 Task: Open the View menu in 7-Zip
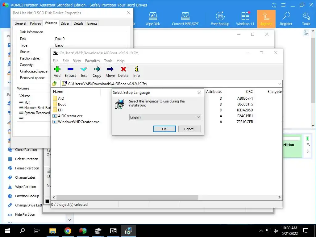point(77,61)
